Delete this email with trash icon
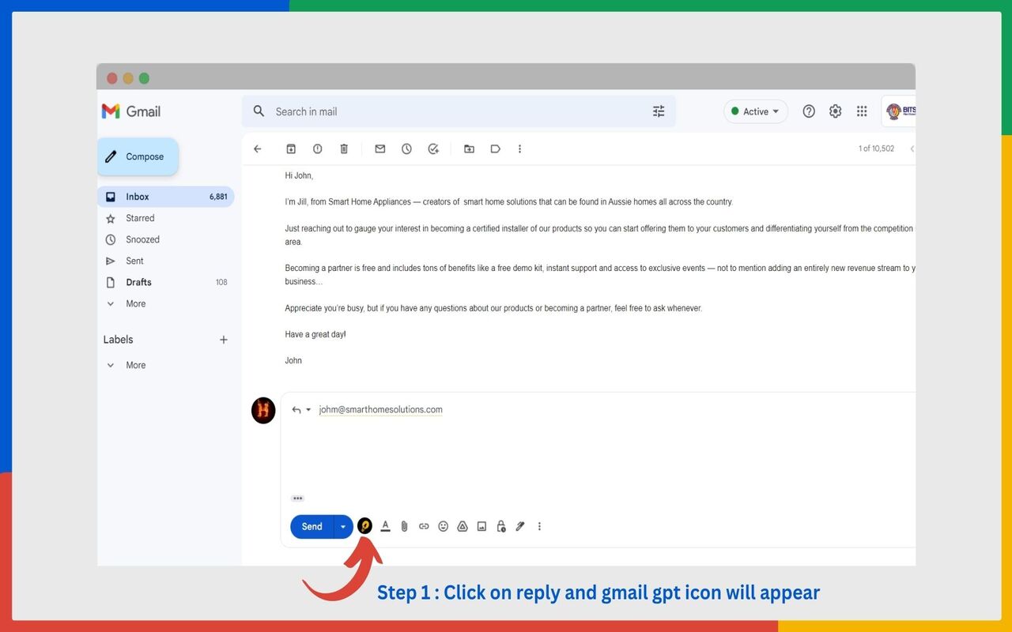This screenshot has width=1012, height=632. (x=344, y=149)
